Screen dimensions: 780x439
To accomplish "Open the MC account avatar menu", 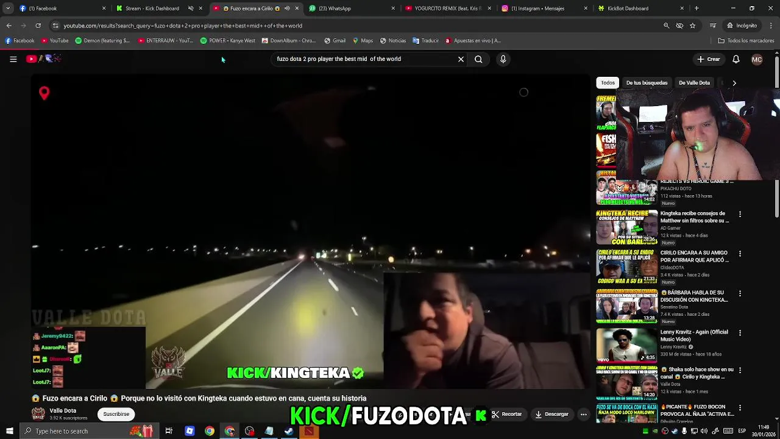I will 757,59.
